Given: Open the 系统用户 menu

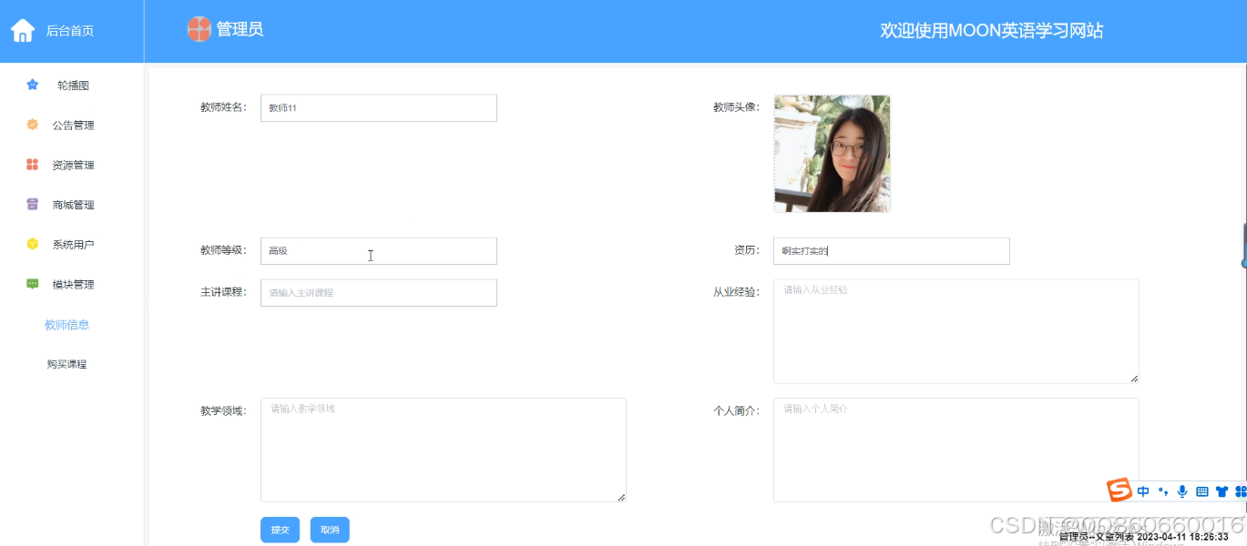Looking at the screenshot, I should 73,245.
